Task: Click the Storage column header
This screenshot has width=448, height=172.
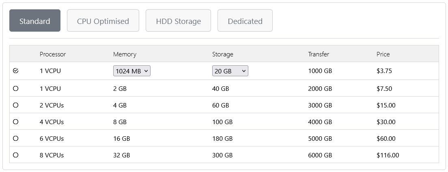Action: pos(223,54)
